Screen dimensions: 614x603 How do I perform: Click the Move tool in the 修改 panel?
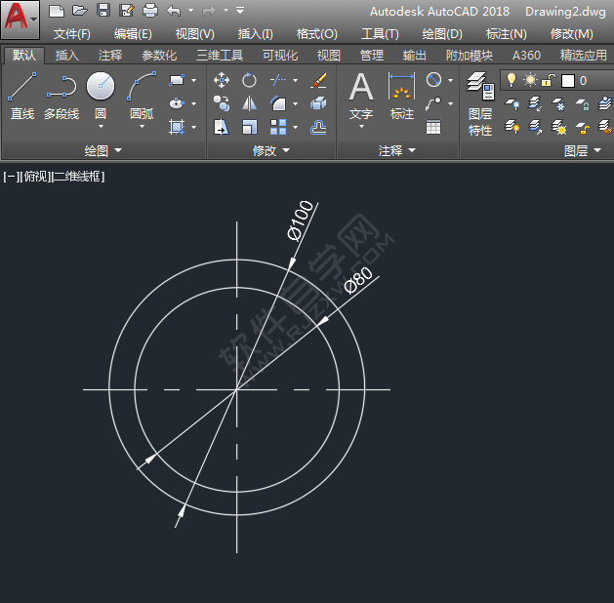click(x=222, y=80)
